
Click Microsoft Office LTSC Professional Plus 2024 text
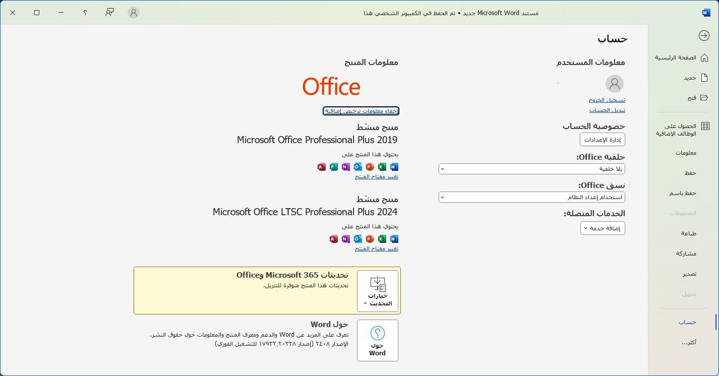click(305, 212)
